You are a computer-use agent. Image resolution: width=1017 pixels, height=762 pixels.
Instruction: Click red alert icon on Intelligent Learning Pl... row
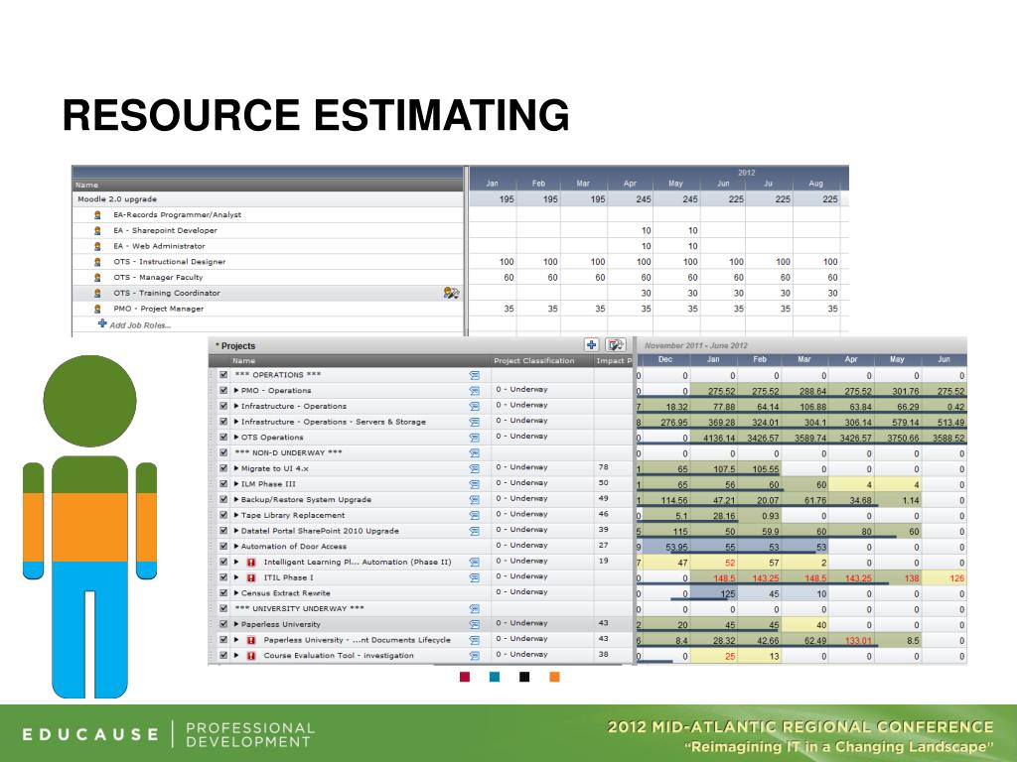tap(251, 562)
